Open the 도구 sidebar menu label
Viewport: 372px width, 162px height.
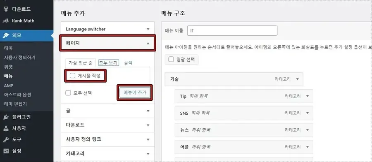[x=17, y=139]
